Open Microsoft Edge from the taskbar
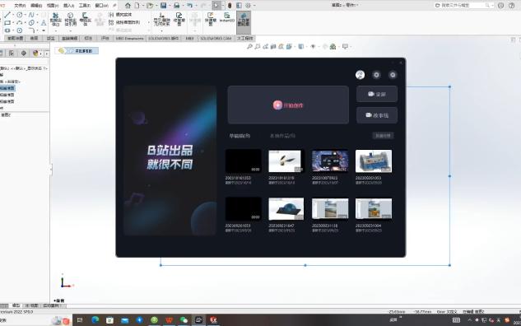The width and height of the screenshot is (521, 326). click(95, 319)
